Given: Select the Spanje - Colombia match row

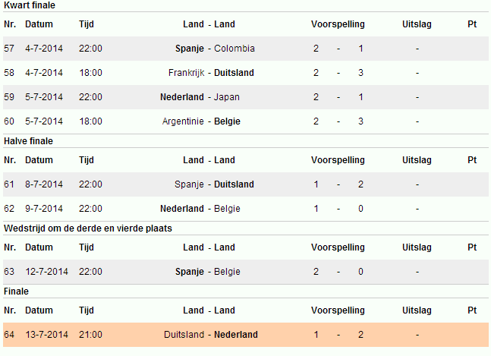Looking at the screenshot, I should tap(246, 49).
